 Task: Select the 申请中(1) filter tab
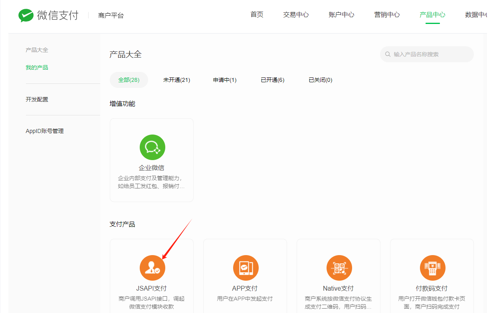tap(225, 80)
